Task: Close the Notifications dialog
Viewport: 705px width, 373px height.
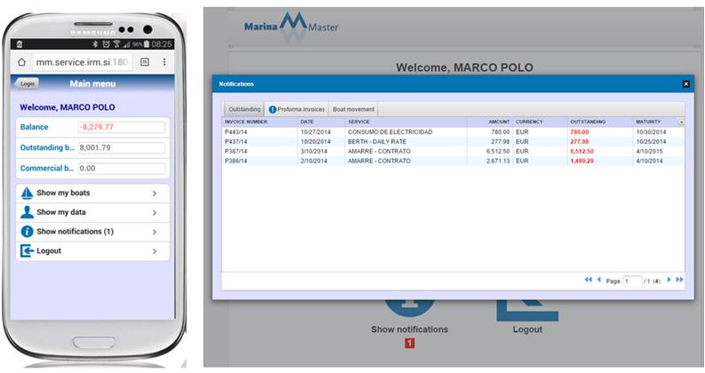Action: tap(685, 83)
